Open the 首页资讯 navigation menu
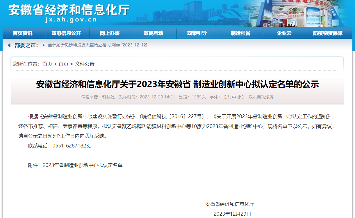 23,33
